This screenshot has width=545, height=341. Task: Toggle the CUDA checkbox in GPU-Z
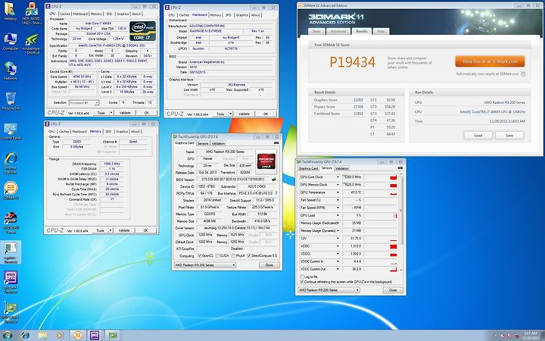[x=217, y=256]
